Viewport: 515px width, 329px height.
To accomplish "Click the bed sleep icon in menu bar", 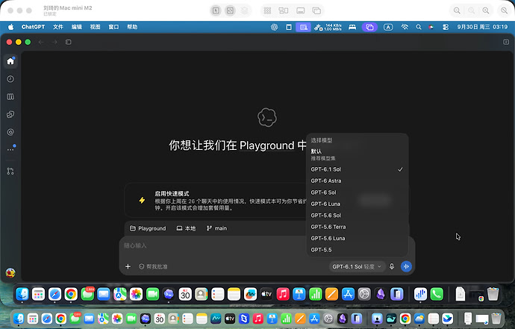I will tap(352, 28).
